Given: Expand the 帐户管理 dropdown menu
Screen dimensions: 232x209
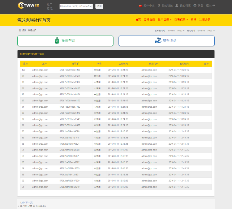Looking at the screenshot, I should pos(165,19).
